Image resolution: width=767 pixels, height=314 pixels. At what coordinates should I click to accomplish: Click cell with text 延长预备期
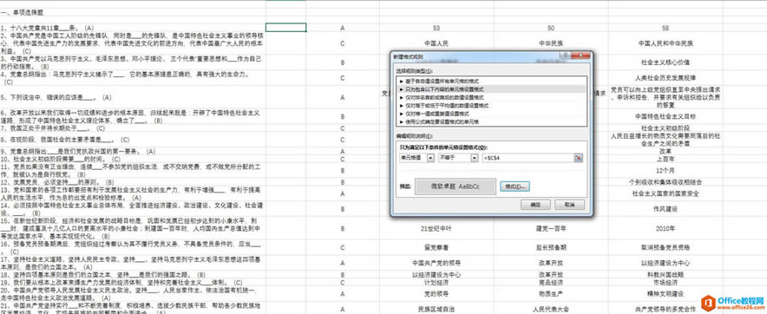coord(551,247)
